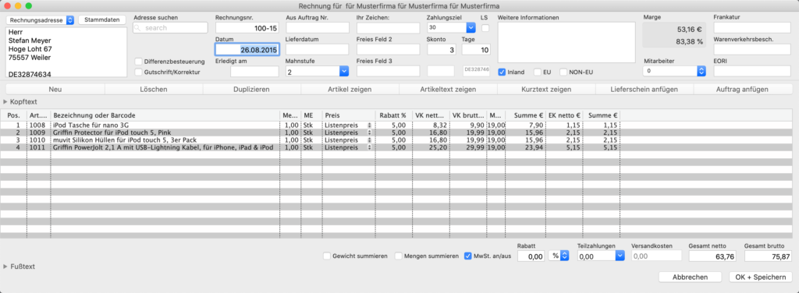
Task: Open the Rabatt percent unit dropdown
Action: pyautogui.click(x=559, y=256)
